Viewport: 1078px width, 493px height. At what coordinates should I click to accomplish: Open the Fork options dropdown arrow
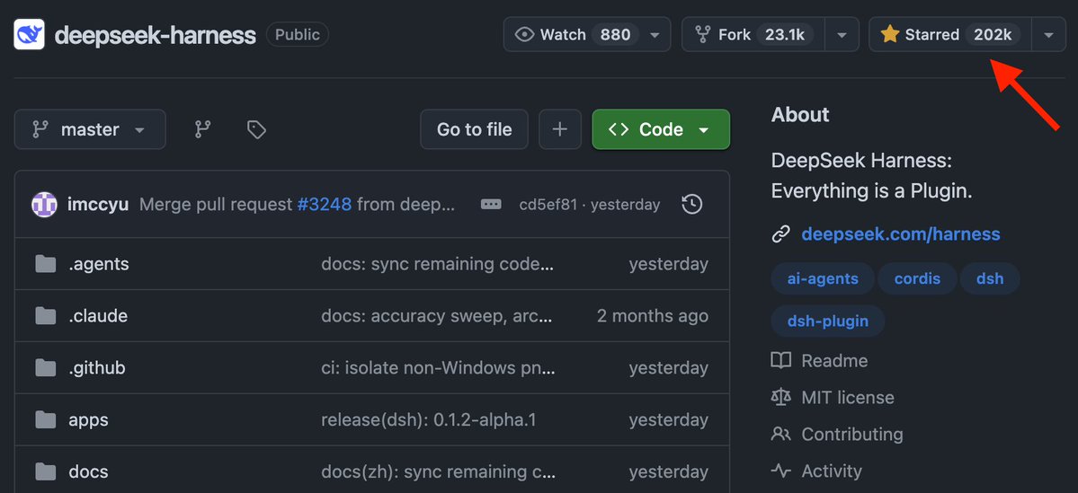point(842,34)
